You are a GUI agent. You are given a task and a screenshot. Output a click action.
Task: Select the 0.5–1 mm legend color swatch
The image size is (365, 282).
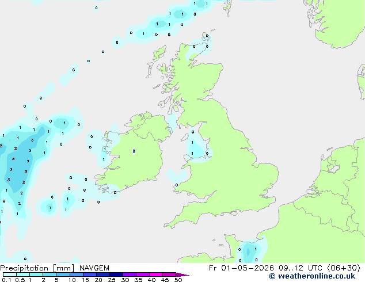[x=23, y=275]
